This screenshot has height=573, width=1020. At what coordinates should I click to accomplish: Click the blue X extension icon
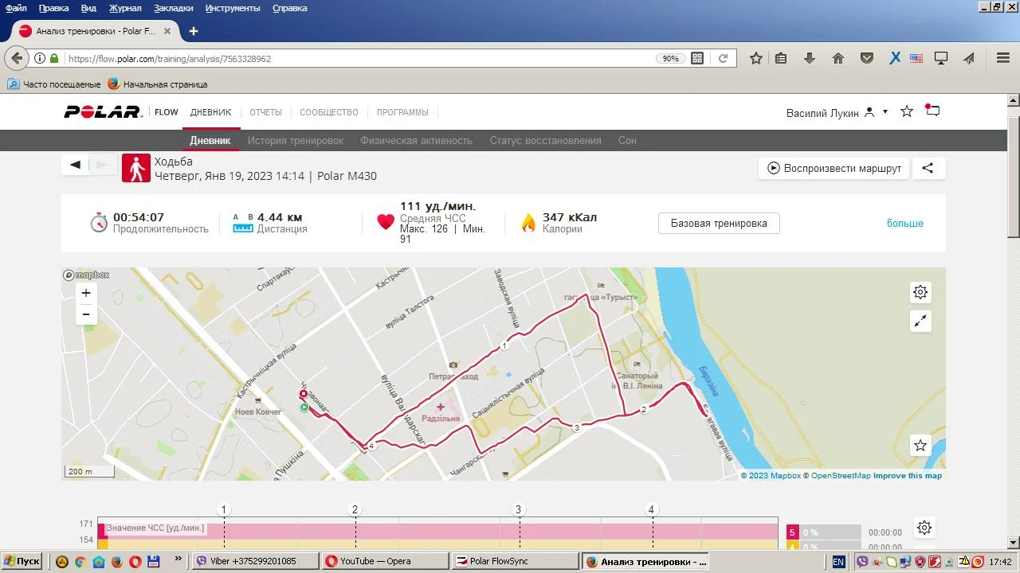click(x=895, y=58)
